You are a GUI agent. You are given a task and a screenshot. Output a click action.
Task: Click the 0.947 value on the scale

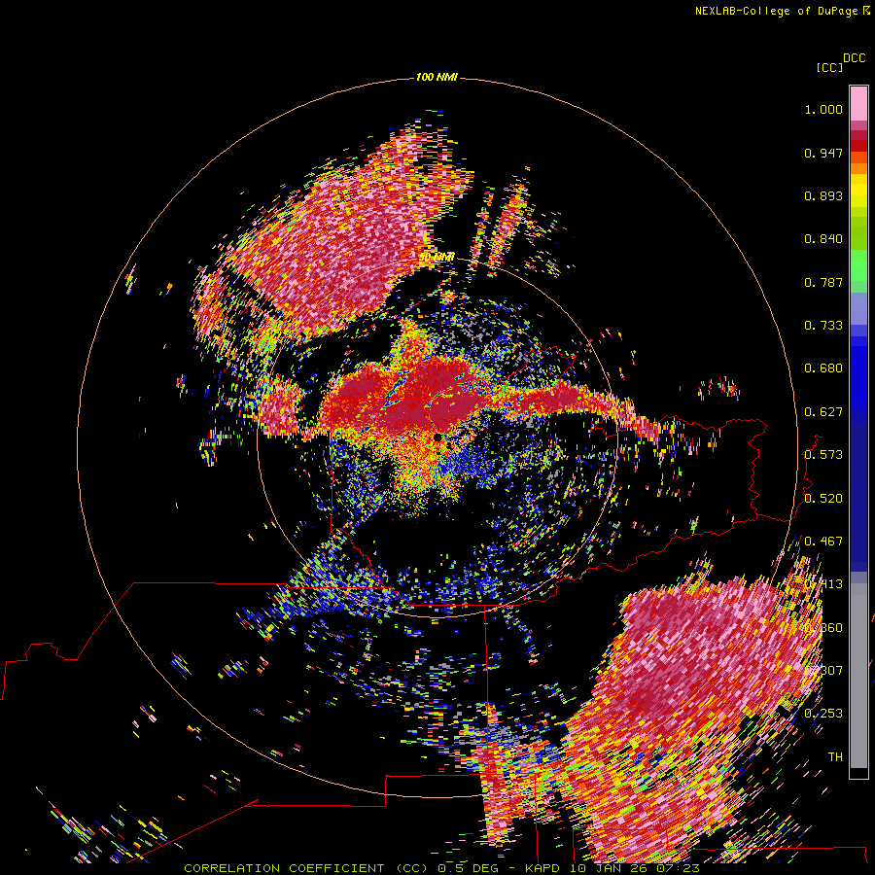[x=823, y=153]
